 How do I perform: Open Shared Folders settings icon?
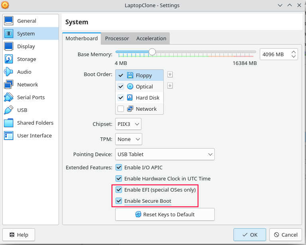9,123
